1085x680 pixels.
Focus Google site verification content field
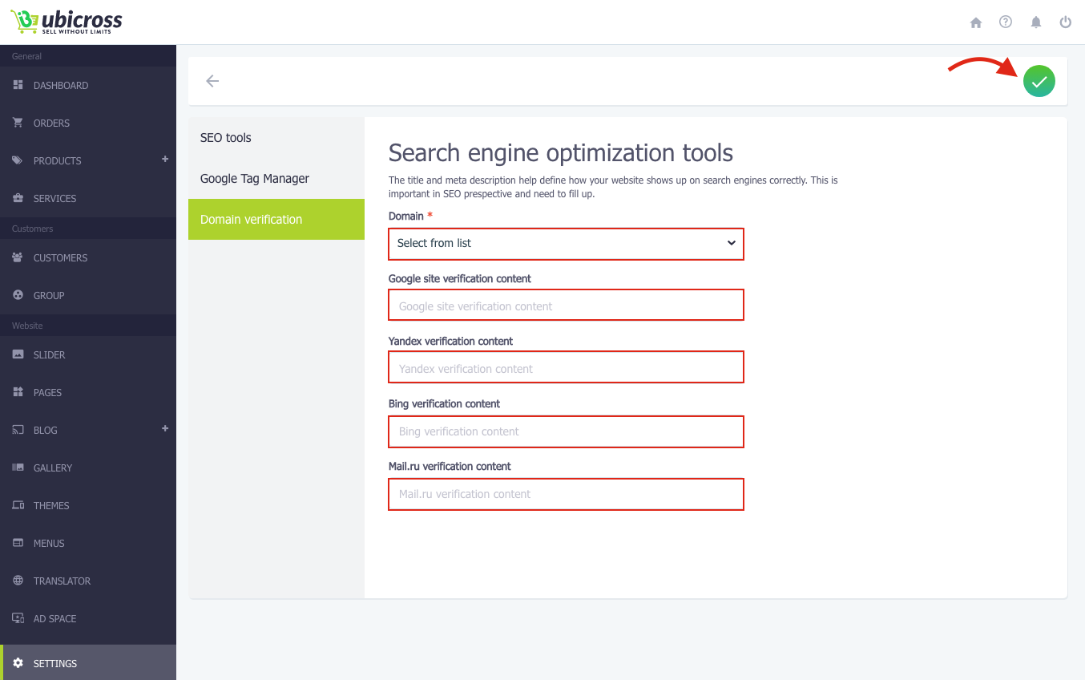(567, 306)
